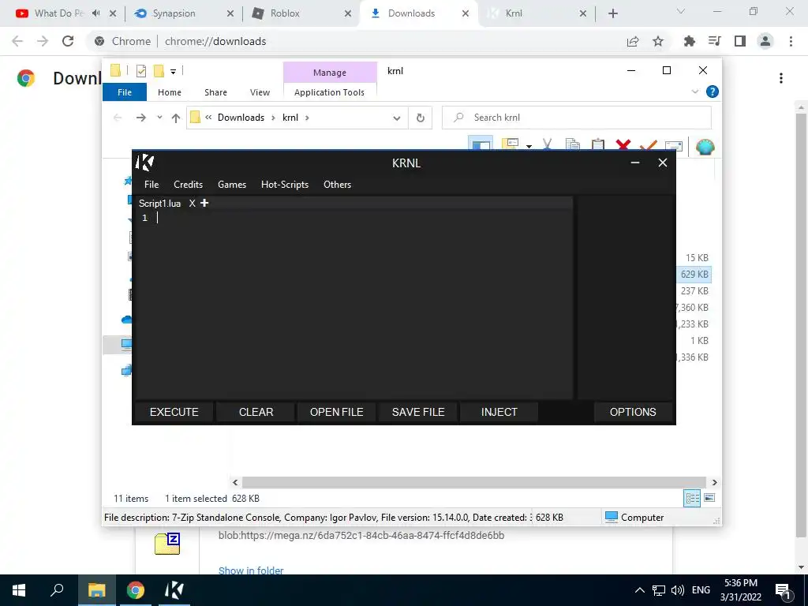This screenshot has width=808, height=606.
Task: Open the address bar history dropdown
Action: [x=396, y=118]
